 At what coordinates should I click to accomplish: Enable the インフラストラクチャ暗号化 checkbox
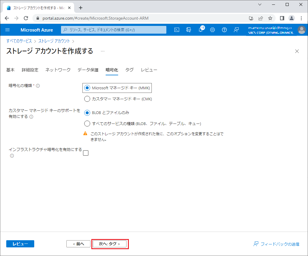click(x=86, y=153)
